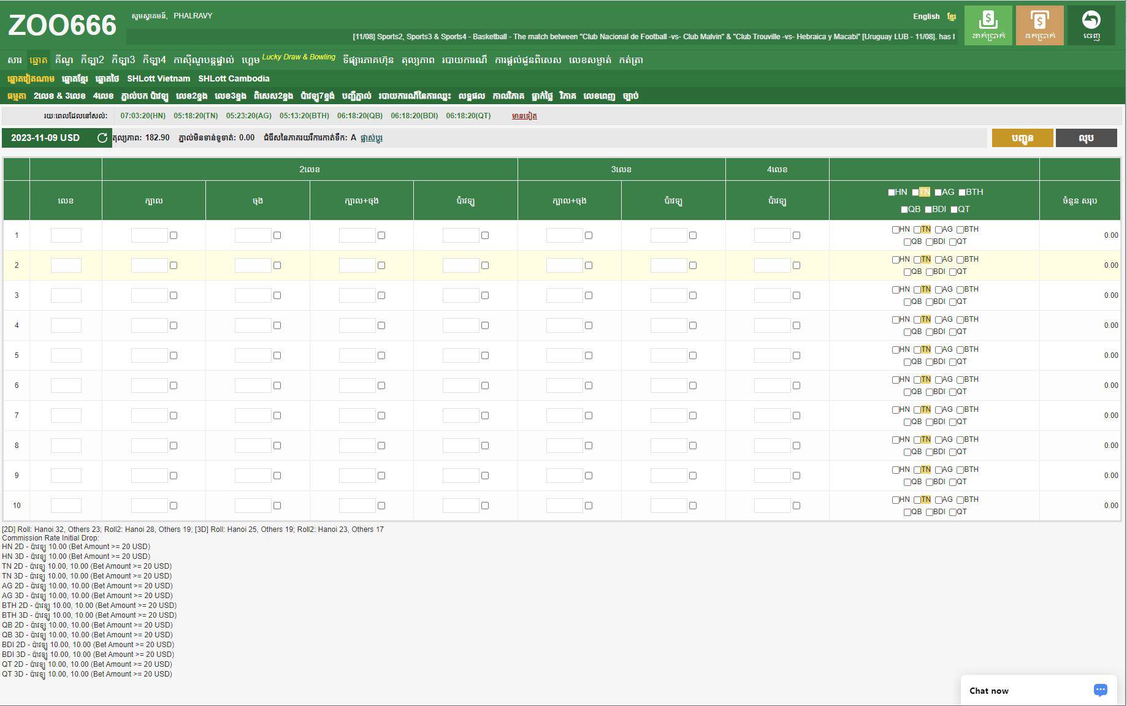
Task: Click the 07:03:20(HN) countdown
Action: click(x=143, y=116)
